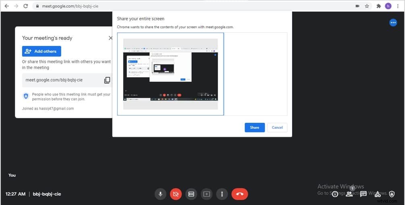Open the activities panel

point(378,194)
